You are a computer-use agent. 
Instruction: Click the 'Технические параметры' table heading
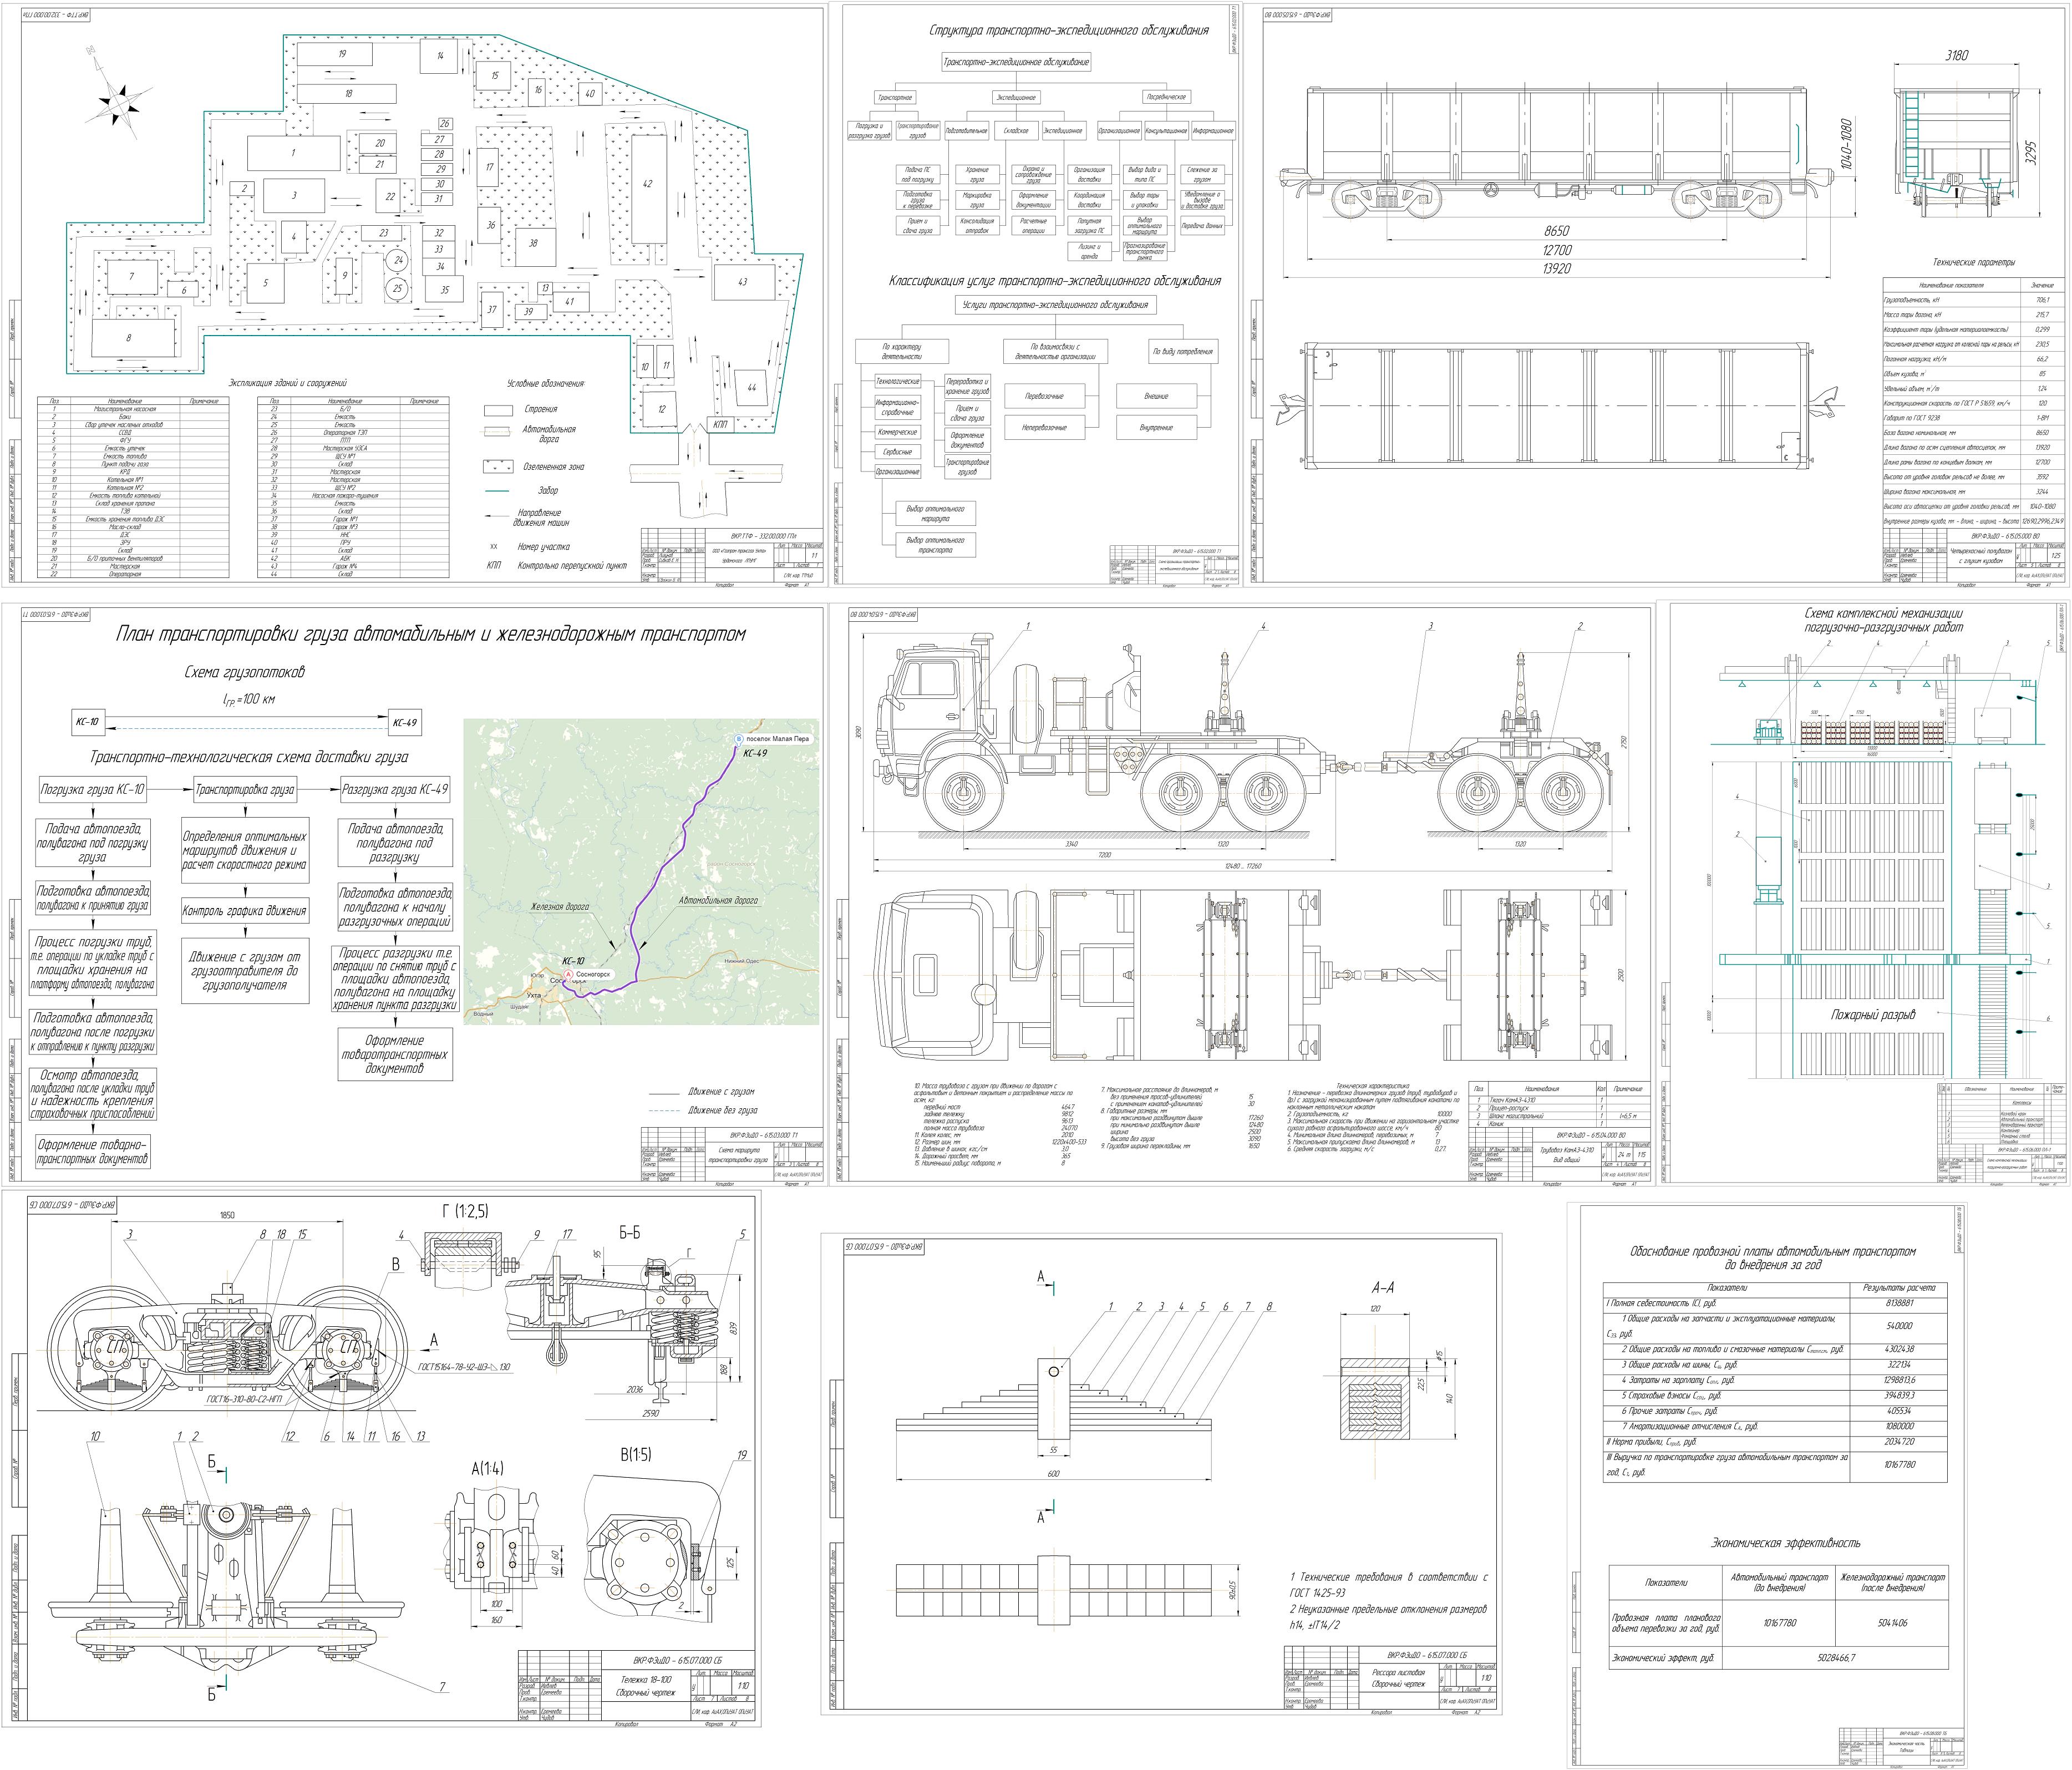(x=1973, y=263)
